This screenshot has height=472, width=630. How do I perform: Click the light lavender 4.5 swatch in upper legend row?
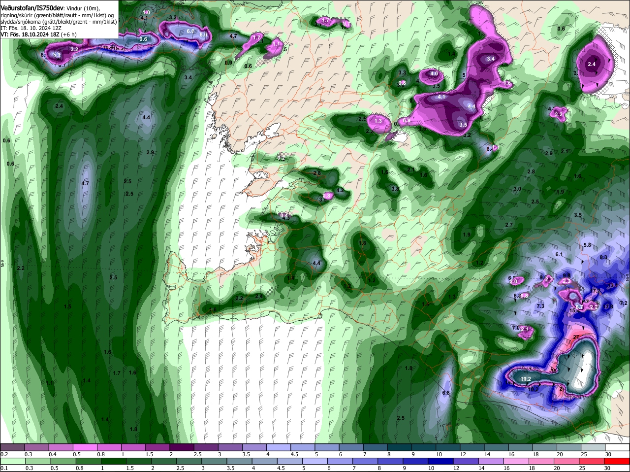click(303, 447)
